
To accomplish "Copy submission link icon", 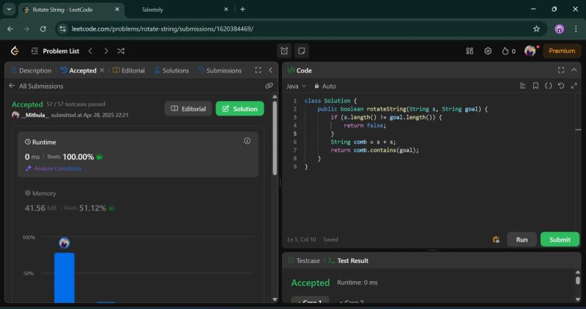I will click(269, 86).
